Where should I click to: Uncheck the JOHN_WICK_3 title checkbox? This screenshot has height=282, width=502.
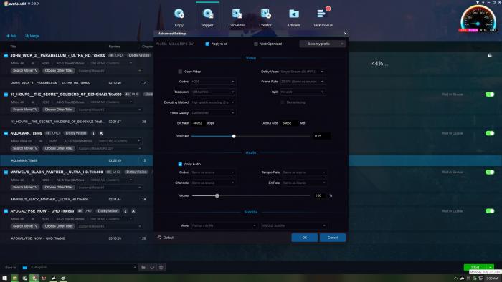click(x=6, y=55)
